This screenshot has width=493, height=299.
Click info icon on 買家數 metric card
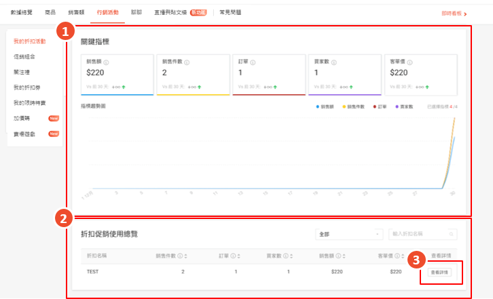point(331,62)
